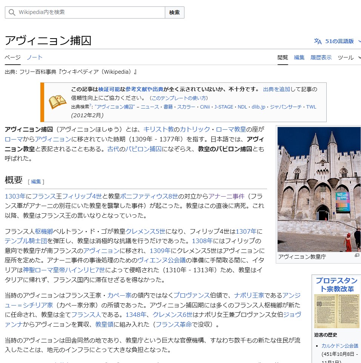Follow the フランス革命 link
The width and height of the screenshot is (361, 363).
coord(174,324)
